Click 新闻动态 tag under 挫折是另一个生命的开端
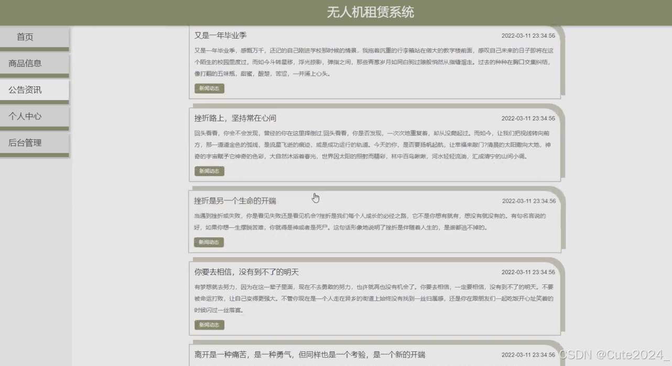 click(209, 242)
